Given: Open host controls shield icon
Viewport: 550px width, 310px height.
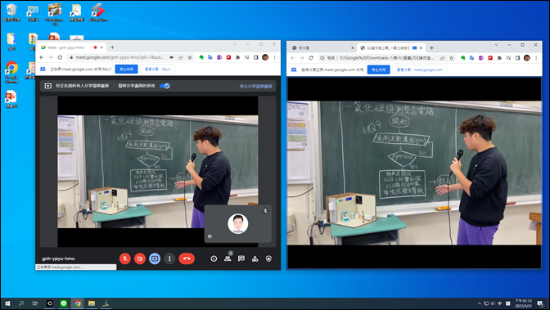Looking at the screenshot, I should [x=268, y=258].
